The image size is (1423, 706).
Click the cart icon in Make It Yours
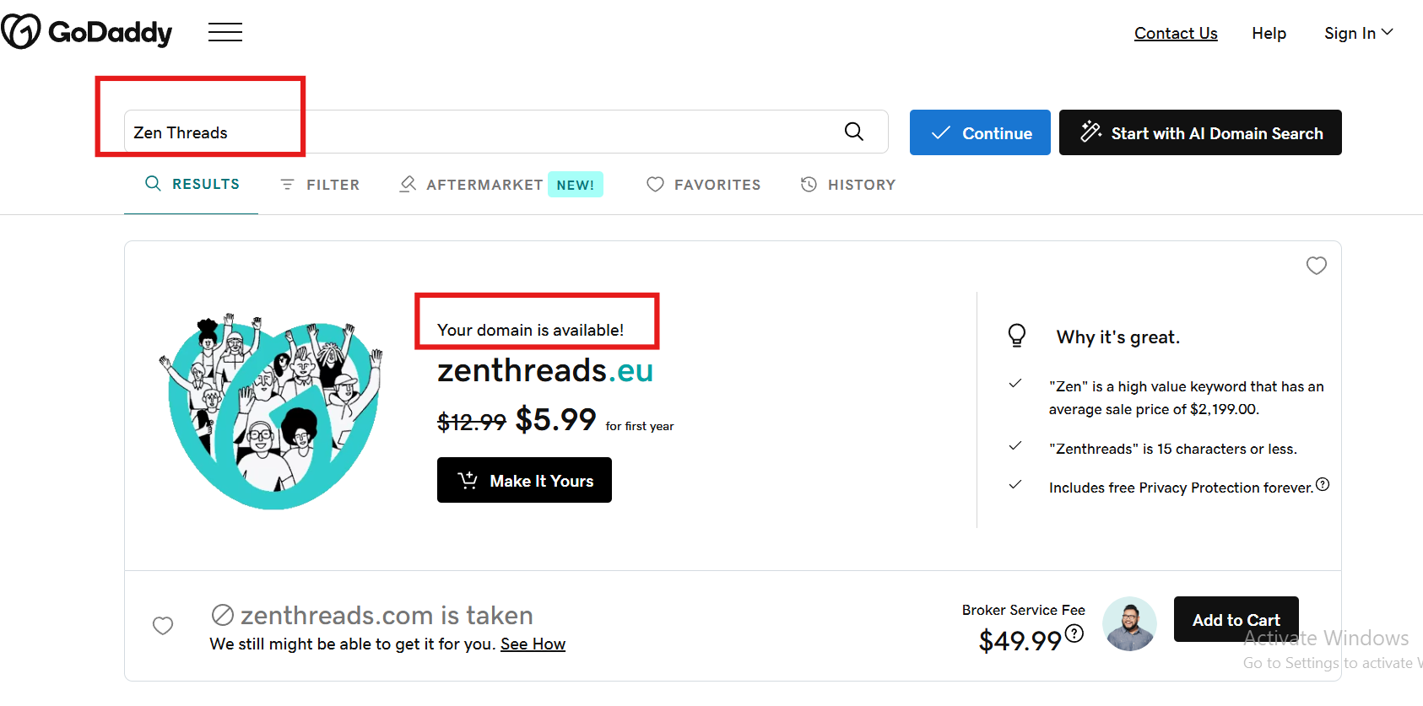468,480
